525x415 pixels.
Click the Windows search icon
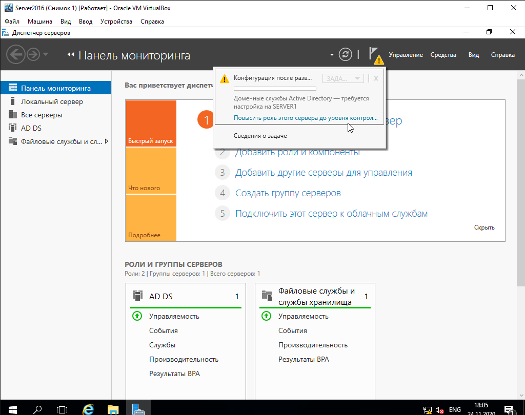tap(37, 409)
